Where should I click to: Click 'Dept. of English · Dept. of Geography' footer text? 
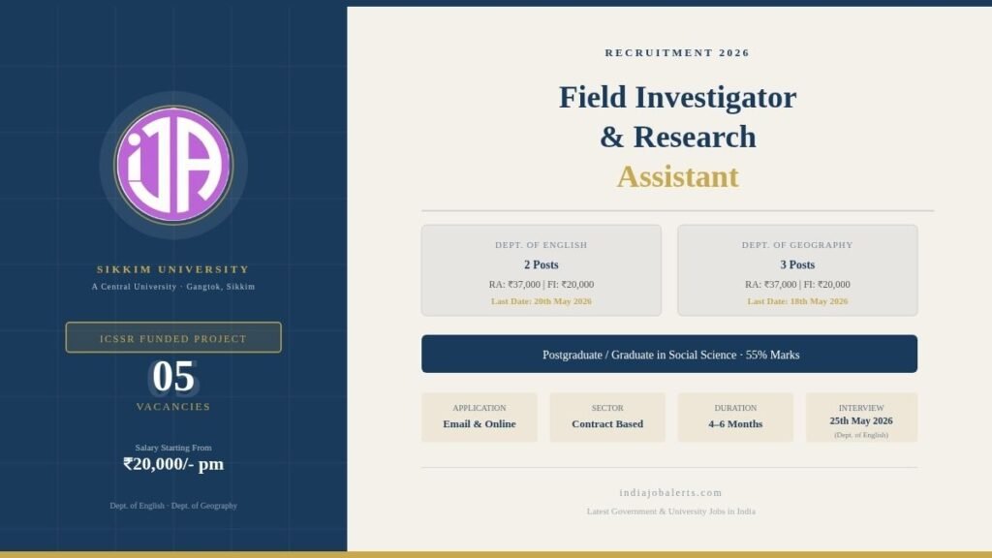click(173, 506)
